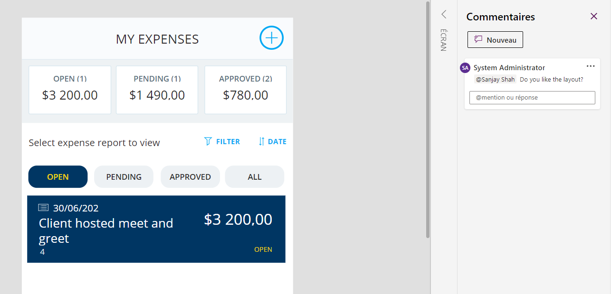Toggle the OPEN filter pill

57,176
